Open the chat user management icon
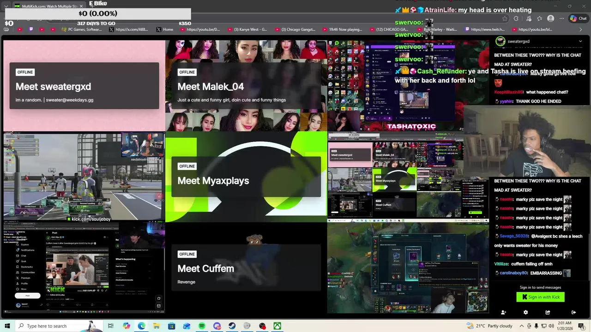Image resolution: width=591 pixels, height=332 pixels. (x=503, y=312)
